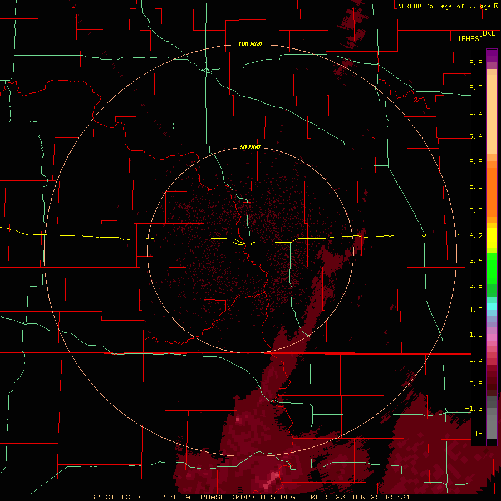The image size is (501, 501).
Task: Click the "DKD" label above the color scale
Action: point(489,33)
